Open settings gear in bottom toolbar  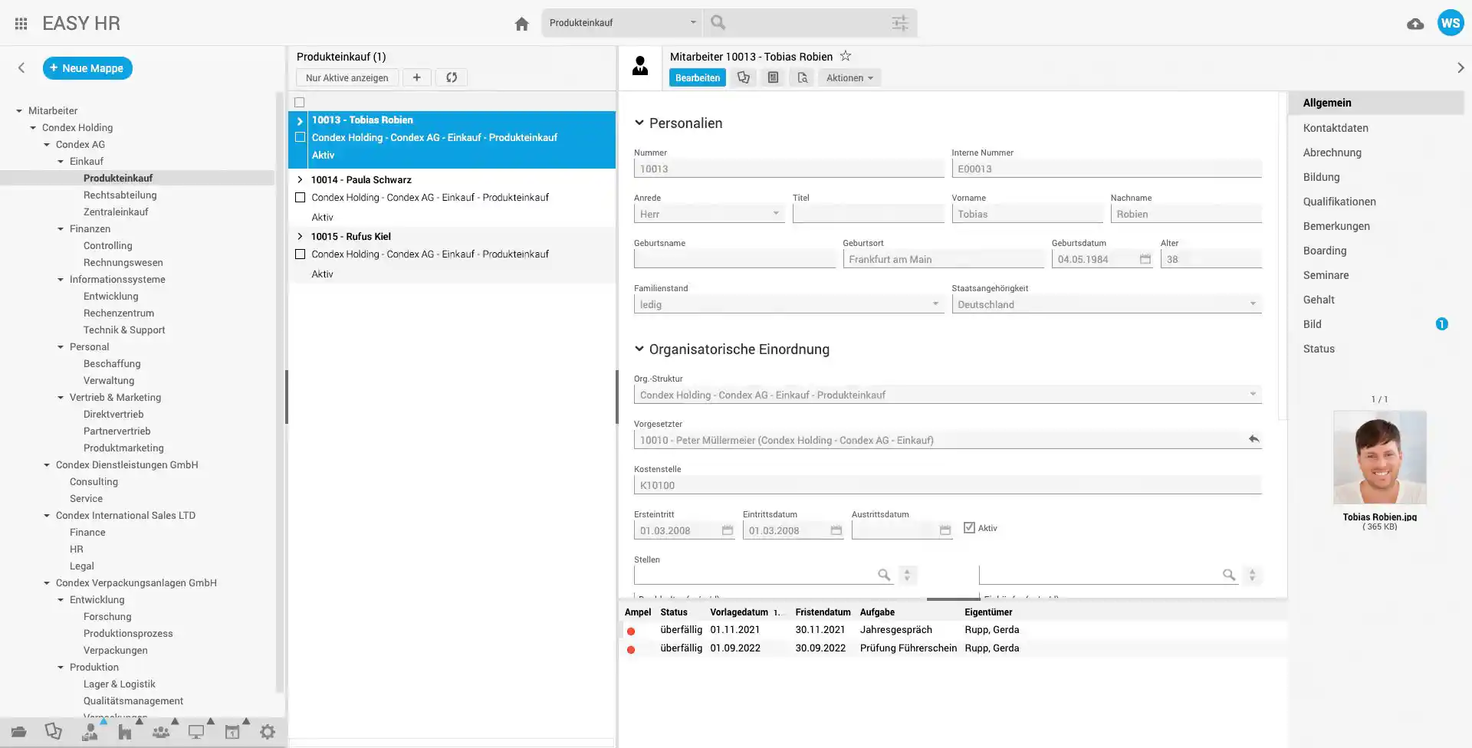click(267, 732)
